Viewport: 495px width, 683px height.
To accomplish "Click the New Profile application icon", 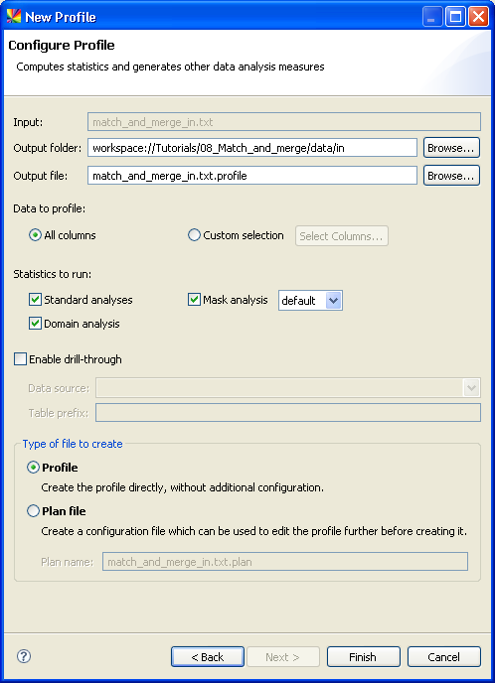I will pyautogui.click(x=14, y=17).
